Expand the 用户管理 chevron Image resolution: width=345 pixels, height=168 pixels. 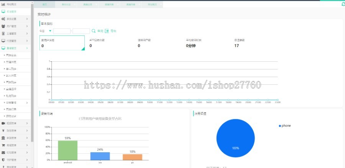[x=27, y=26]
